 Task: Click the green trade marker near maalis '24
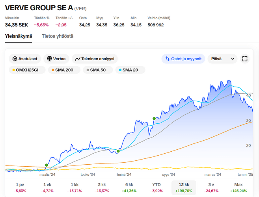click(x=47, y=165)
